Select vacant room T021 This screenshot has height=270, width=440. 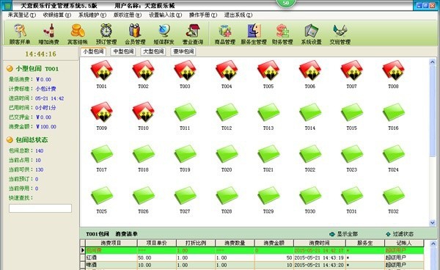click(x=268, y=158)
